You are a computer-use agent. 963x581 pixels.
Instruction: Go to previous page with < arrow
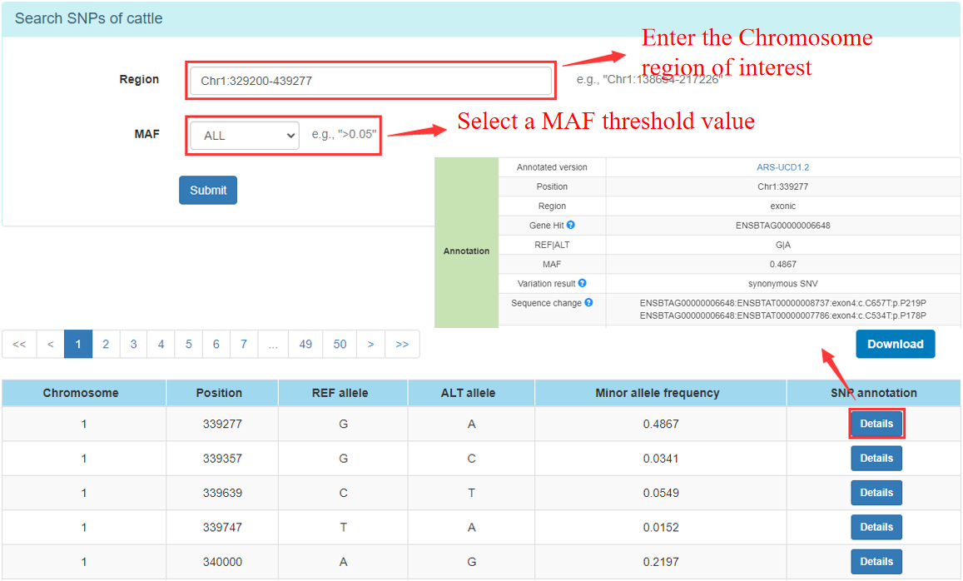click(x=50, y=344)
